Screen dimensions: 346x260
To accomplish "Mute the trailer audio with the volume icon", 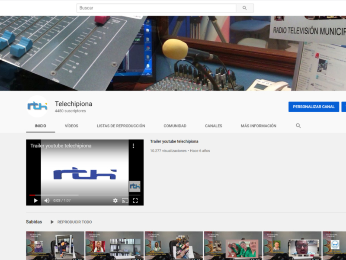I will coord(46,201).
